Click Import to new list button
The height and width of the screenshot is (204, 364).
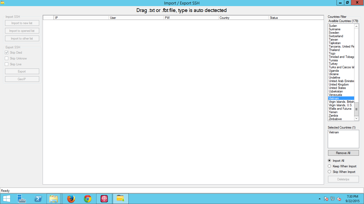tap(22, 23)
